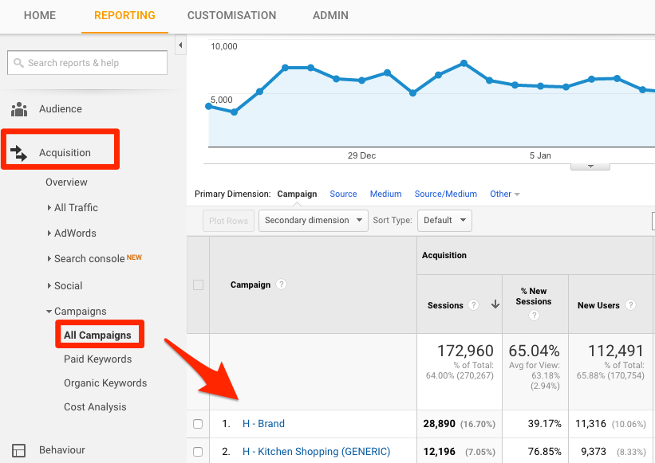Click help icon next to Sessions header
Screen dimensions: 655x463
(x=474, y=305)
